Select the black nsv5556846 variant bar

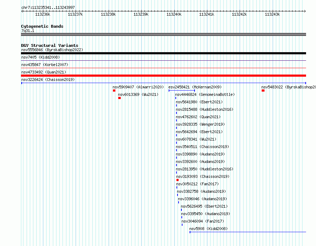[x=163, y=53]
